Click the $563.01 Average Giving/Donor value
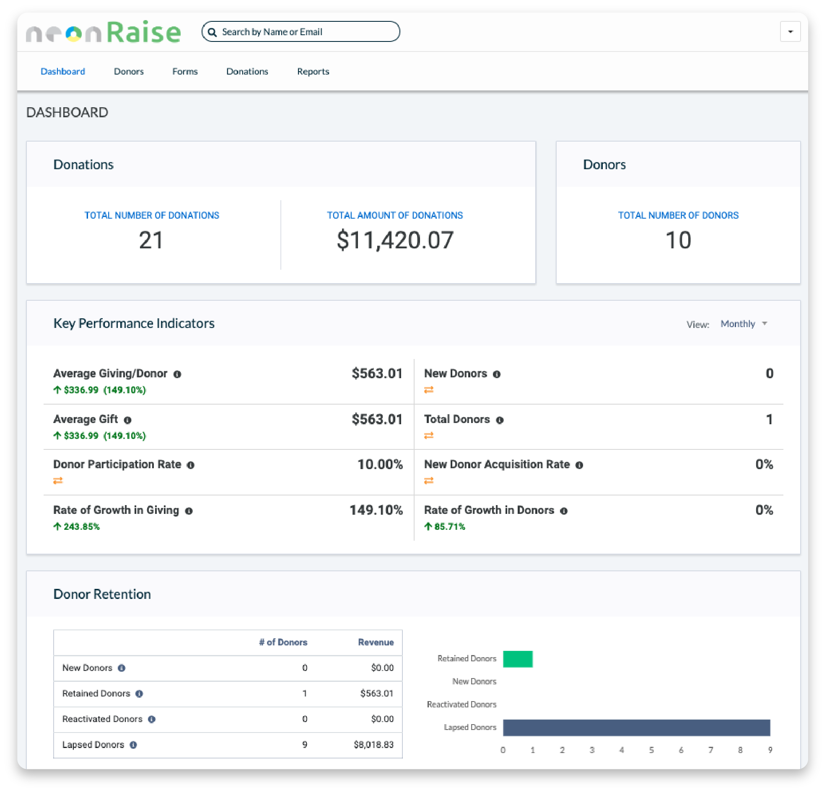827x810 pixels. point(377,374)
